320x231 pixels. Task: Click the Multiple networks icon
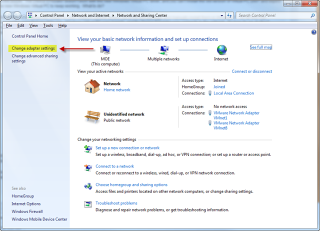[x=163, y=50]
